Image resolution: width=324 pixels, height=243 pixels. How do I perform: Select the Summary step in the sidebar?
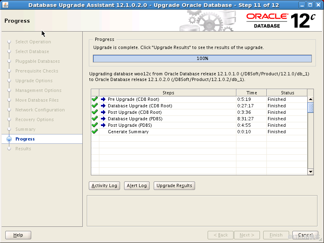(26, 129)
